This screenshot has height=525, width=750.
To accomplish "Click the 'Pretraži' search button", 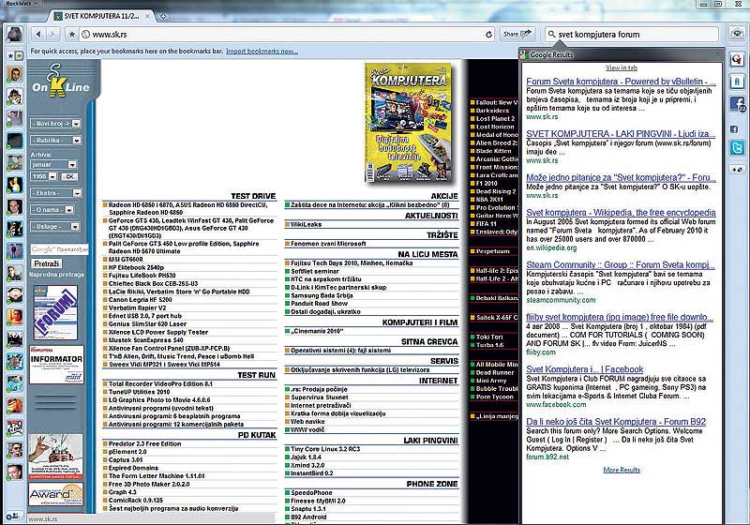I will point(47,263).
